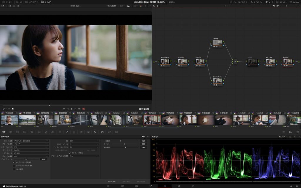Toggle the メタデータカーブを適用 checkbox
Viewport: 301px width, 188px height.
click(14, 162)
